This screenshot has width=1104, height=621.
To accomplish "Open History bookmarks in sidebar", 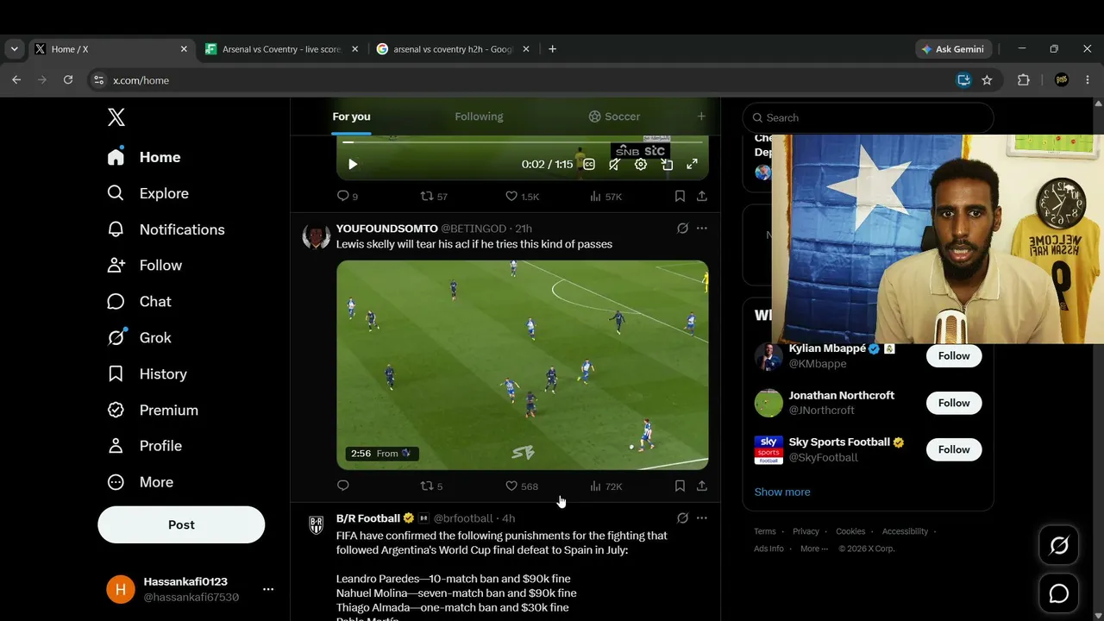I will 147,374.
